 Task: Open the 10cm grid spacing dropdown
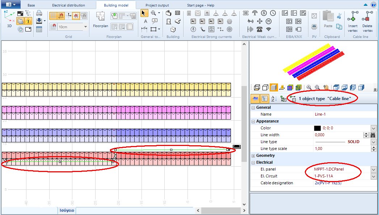click(85, 26)
